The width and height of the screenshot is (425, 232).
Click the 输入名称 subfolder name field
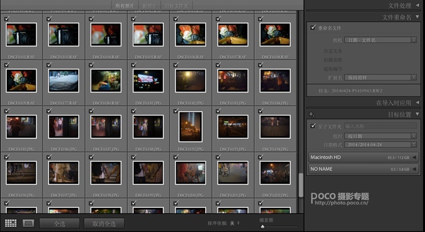380,126
